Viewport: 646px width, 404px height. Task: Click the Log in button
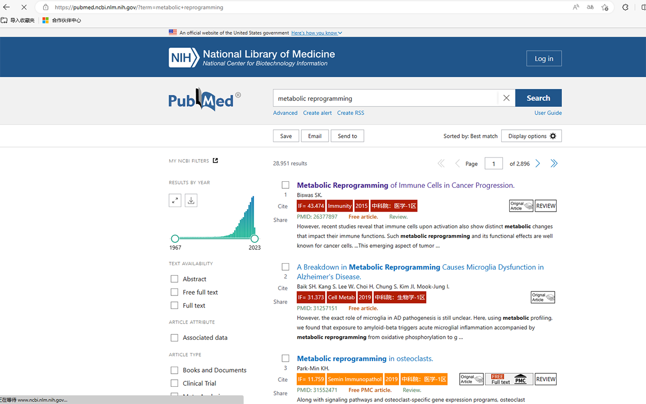(x=544, y=58)
